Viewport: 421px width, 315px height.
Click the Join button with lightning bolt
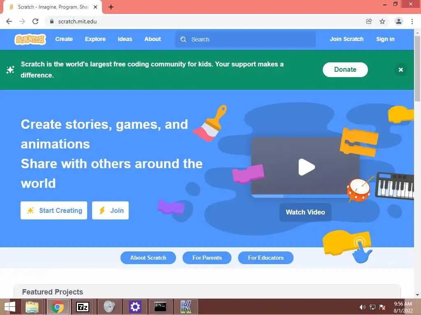[110, 210]
